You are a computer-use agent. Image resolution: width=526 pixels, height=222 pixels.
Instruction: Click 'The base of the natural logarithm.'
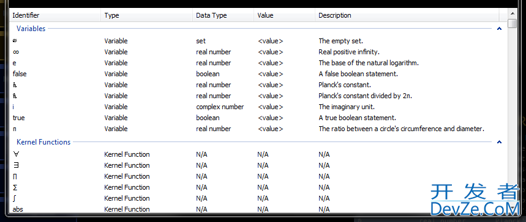tap(369, 63)
